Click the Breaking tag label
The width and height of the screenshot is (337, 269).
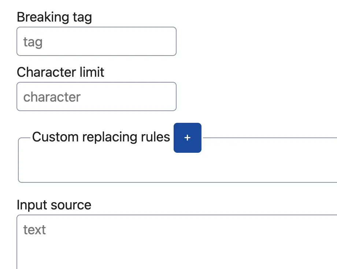pos(54,17)
